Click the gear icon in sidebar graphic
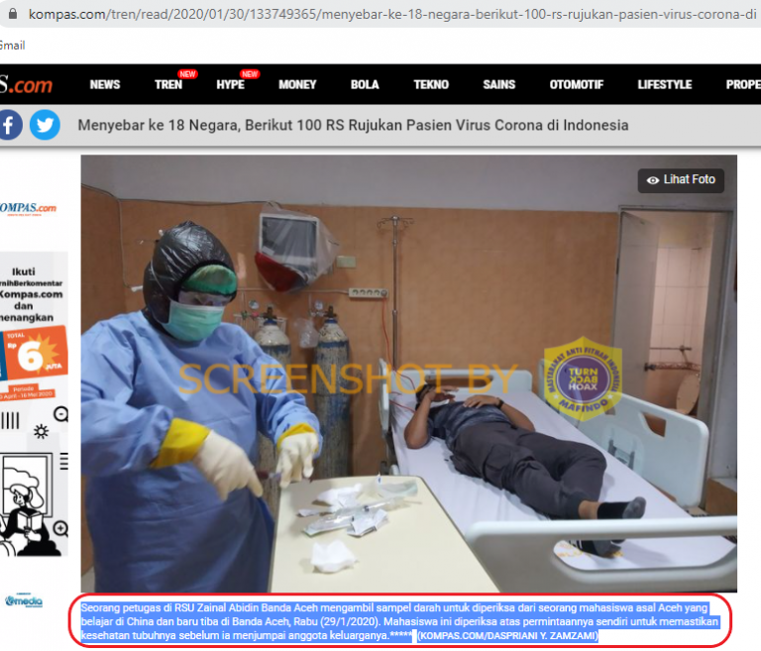The width and height of the screenshot is (761, 651). 41,431
